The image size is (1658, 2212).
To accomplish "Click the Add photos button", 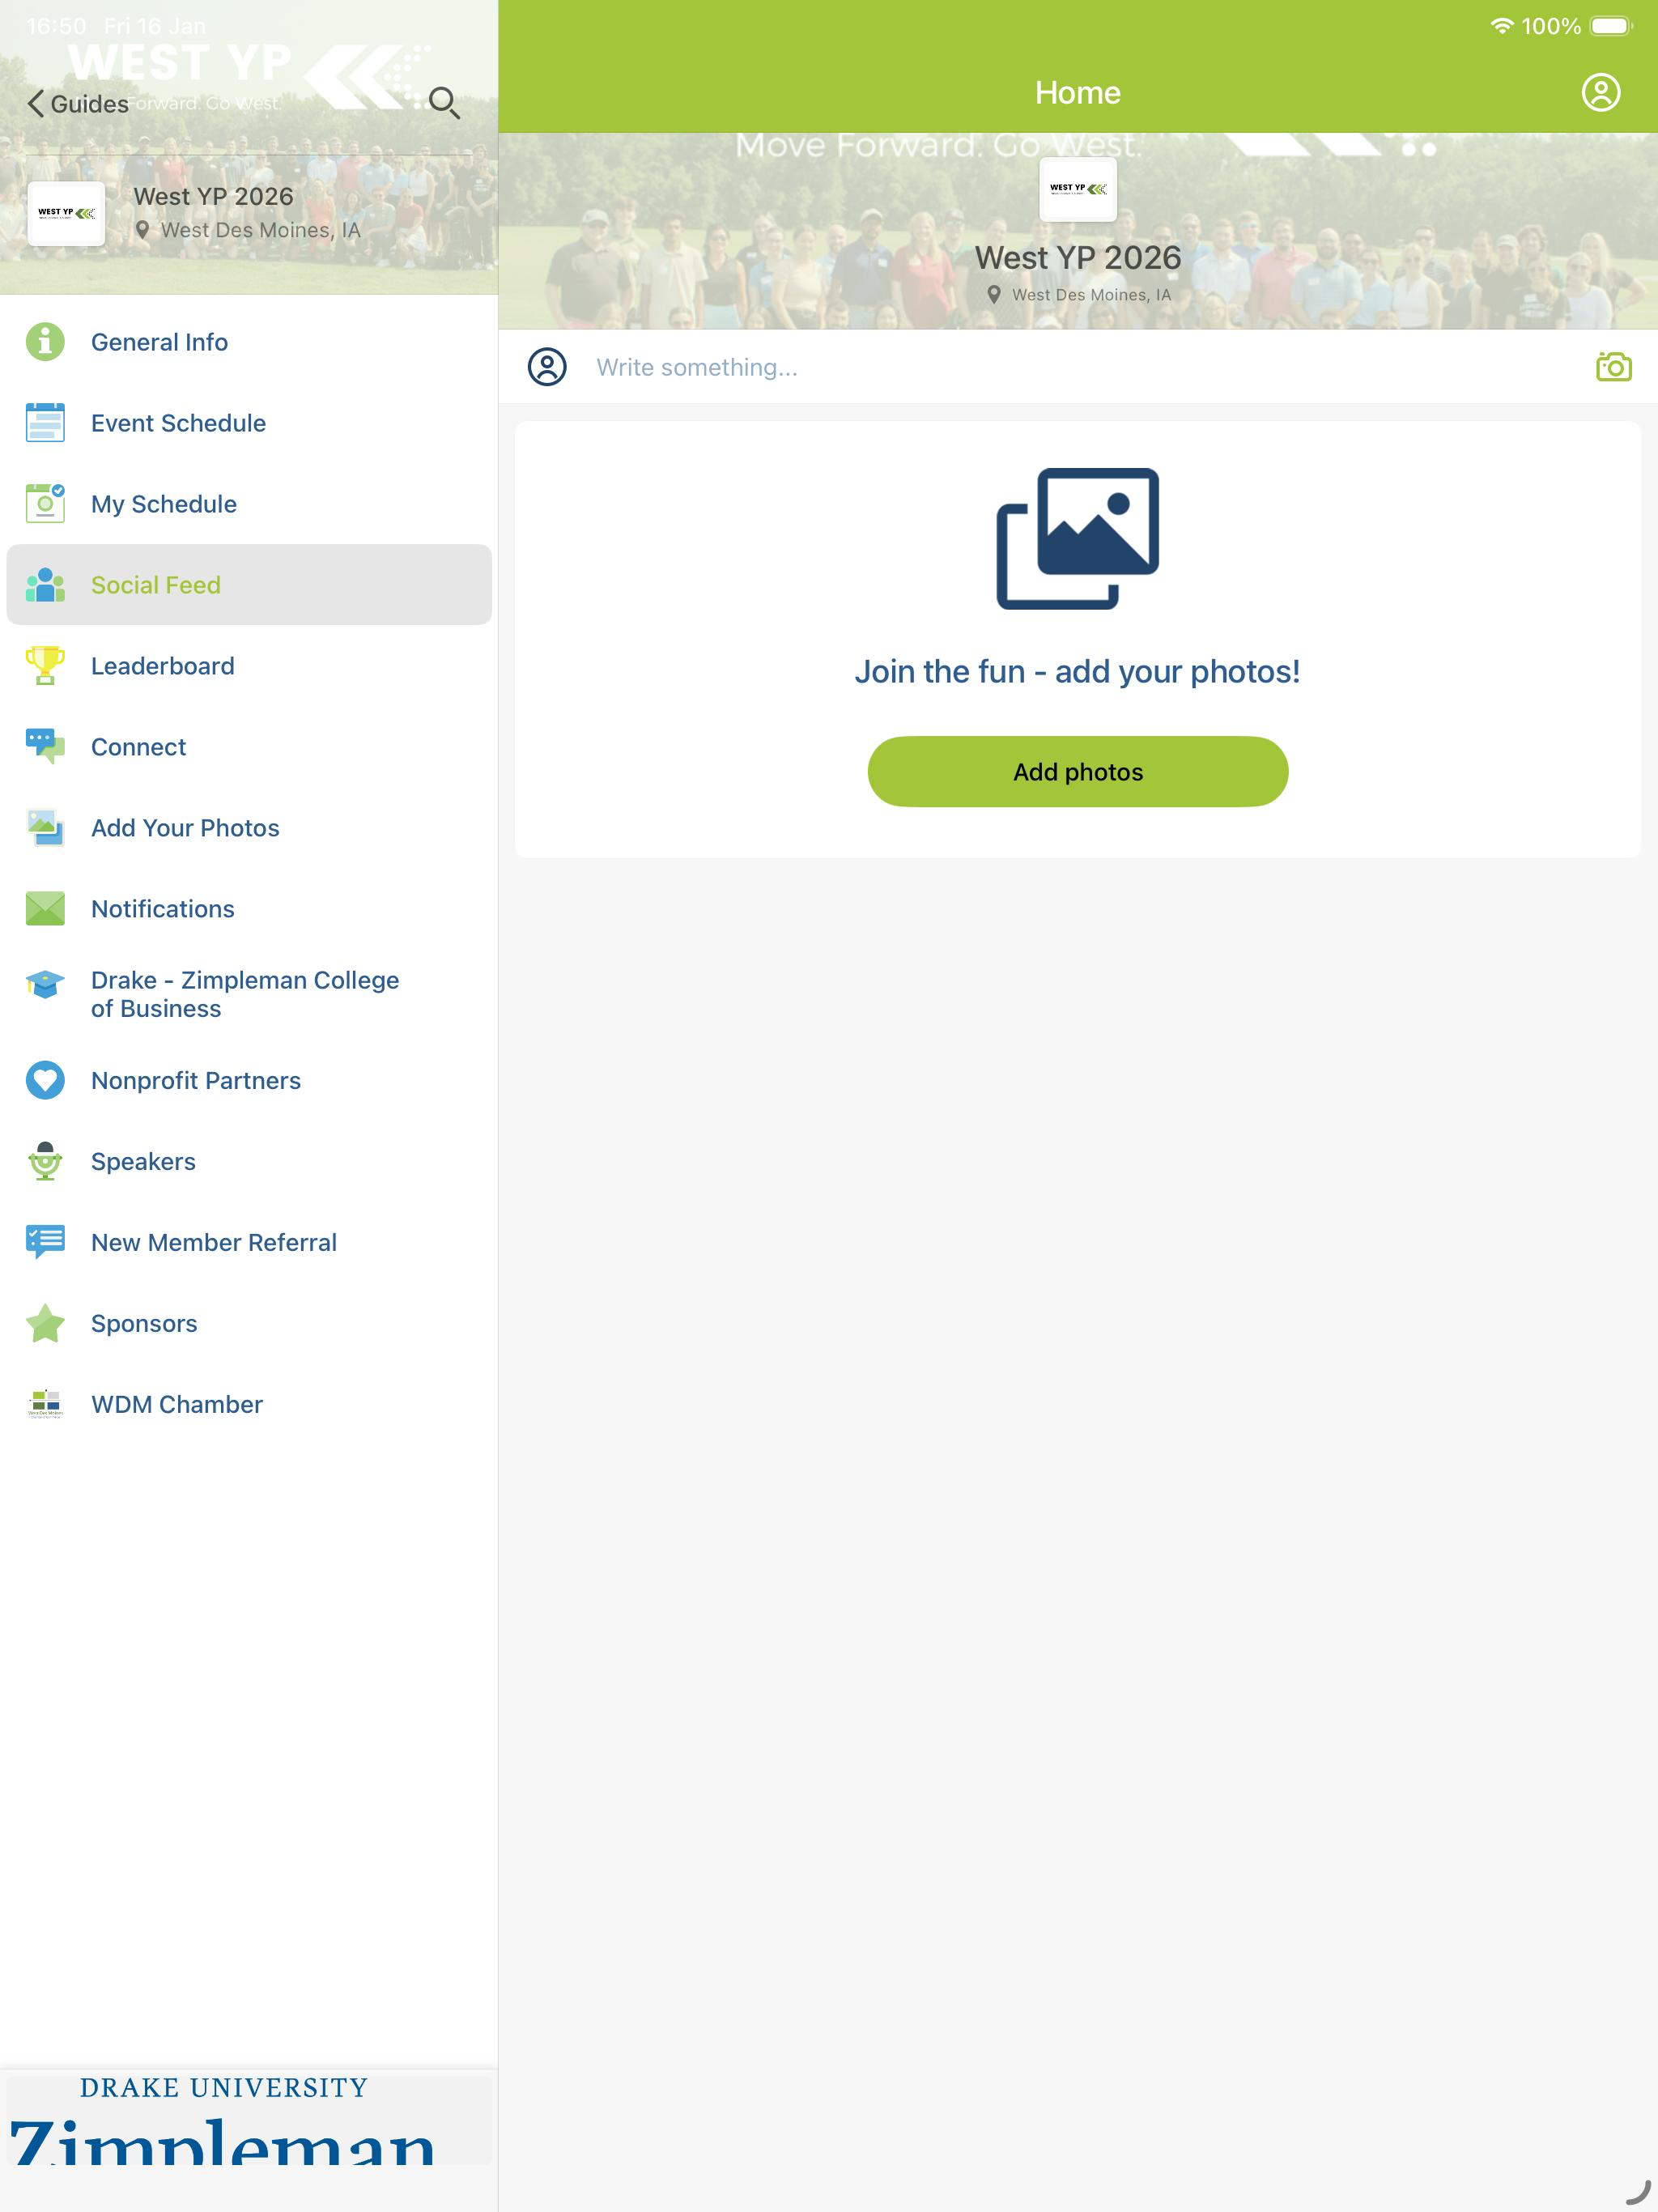I will click(x=1077, y=772).
